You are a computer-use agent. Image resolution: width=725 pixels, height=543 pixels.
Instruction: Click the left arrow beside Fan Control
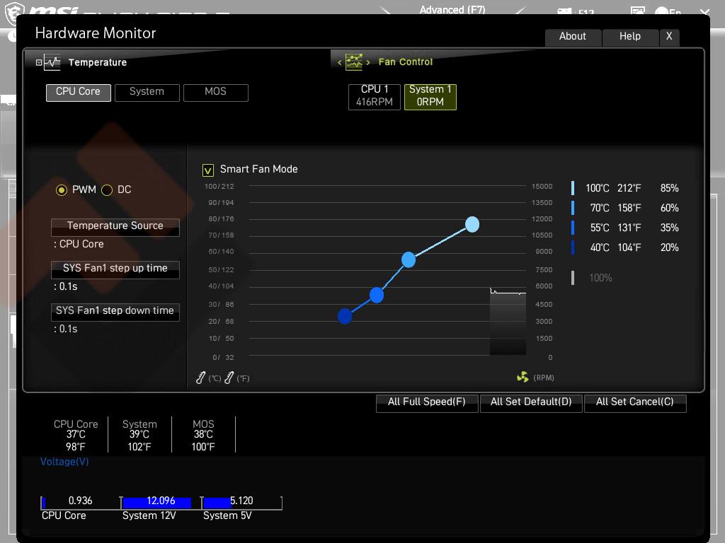click(x=340, y=62)
